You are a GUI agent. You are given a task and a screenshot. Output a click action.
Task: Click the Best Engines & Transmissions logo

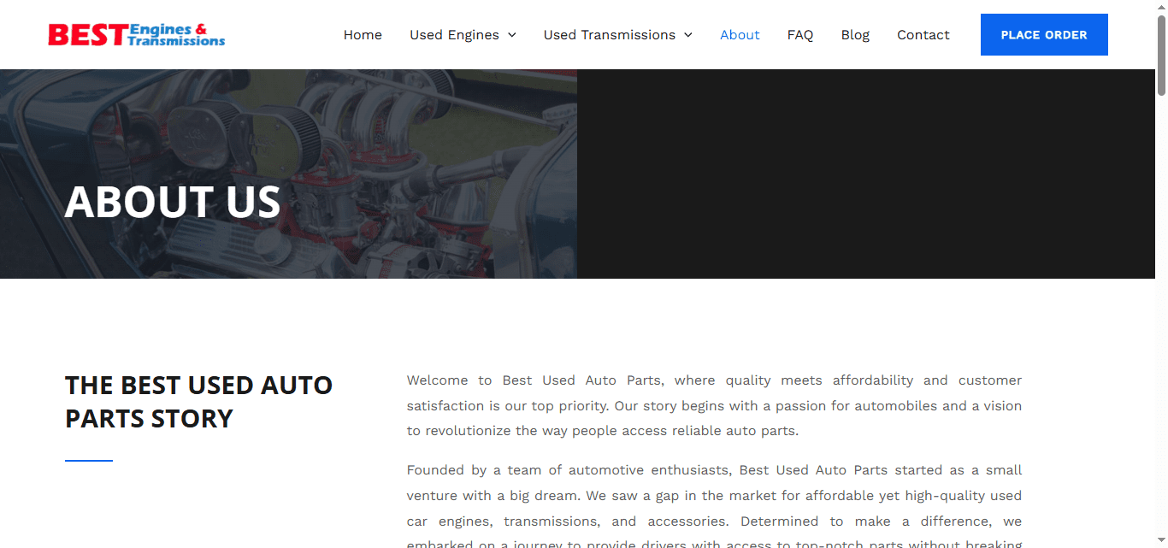pos(137,35)
